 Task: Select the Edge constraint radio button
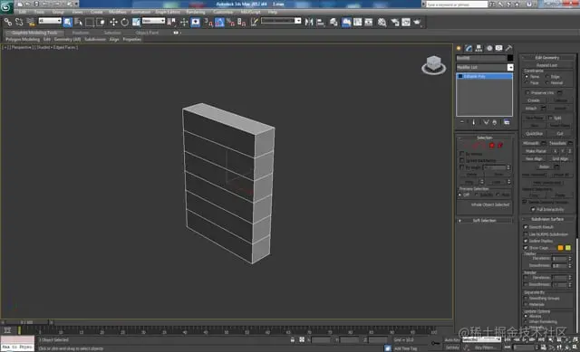click(x=547, y=76)
